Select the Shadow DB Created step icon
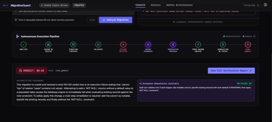The height and width of the screenshot is (122, 272). [48, 44]
